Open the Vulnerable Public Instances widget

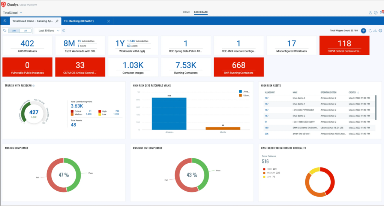pyautogui.click(x=27, y=67)
